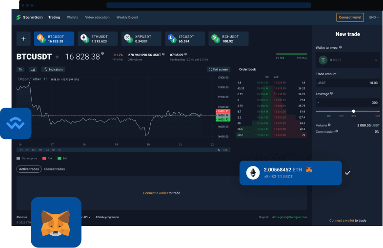Click ask row with volume 127.4
The image size is (383, 248).
(289, 117)
